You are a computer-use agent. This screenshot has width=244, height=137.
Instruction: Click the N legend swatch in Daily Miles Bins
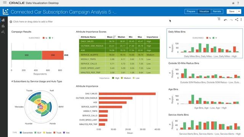point(207,38)
